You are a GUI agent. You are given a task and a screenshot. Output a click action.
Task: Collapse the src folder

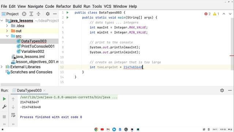point(7,36)
